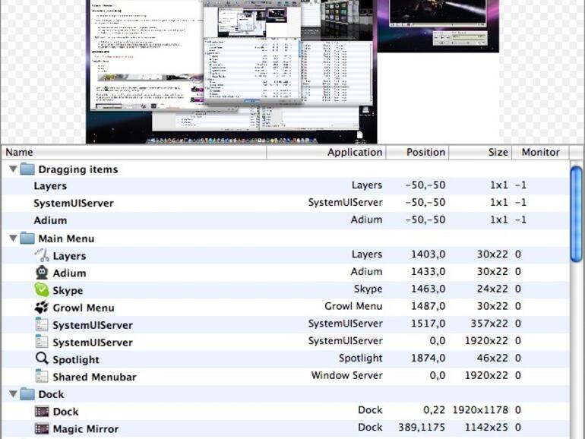The image size is (585, 439).
Task: Collapse the Main Menu group
Action: point(13,238)
